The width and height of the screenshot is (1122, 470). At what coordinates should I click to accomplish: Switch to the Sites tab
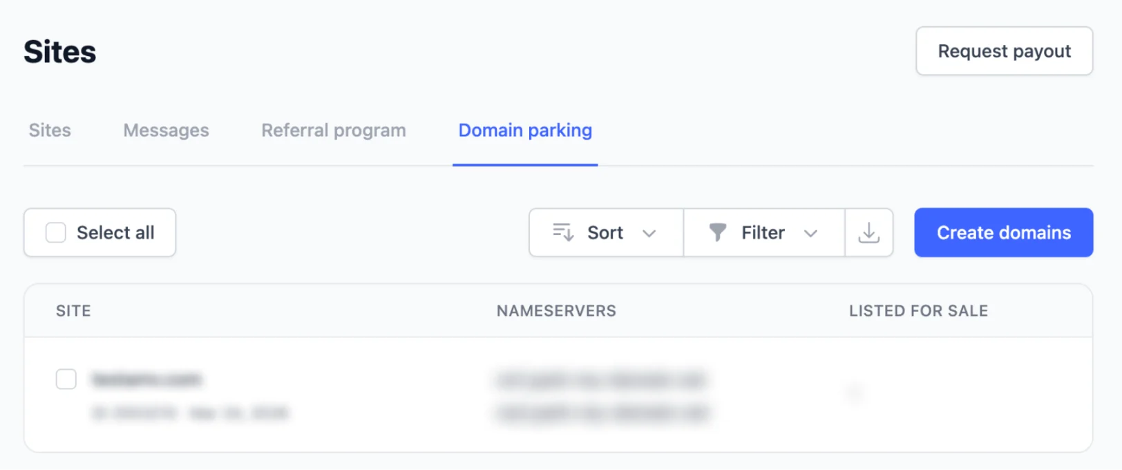pyautogui.click(x=50, y=131)
